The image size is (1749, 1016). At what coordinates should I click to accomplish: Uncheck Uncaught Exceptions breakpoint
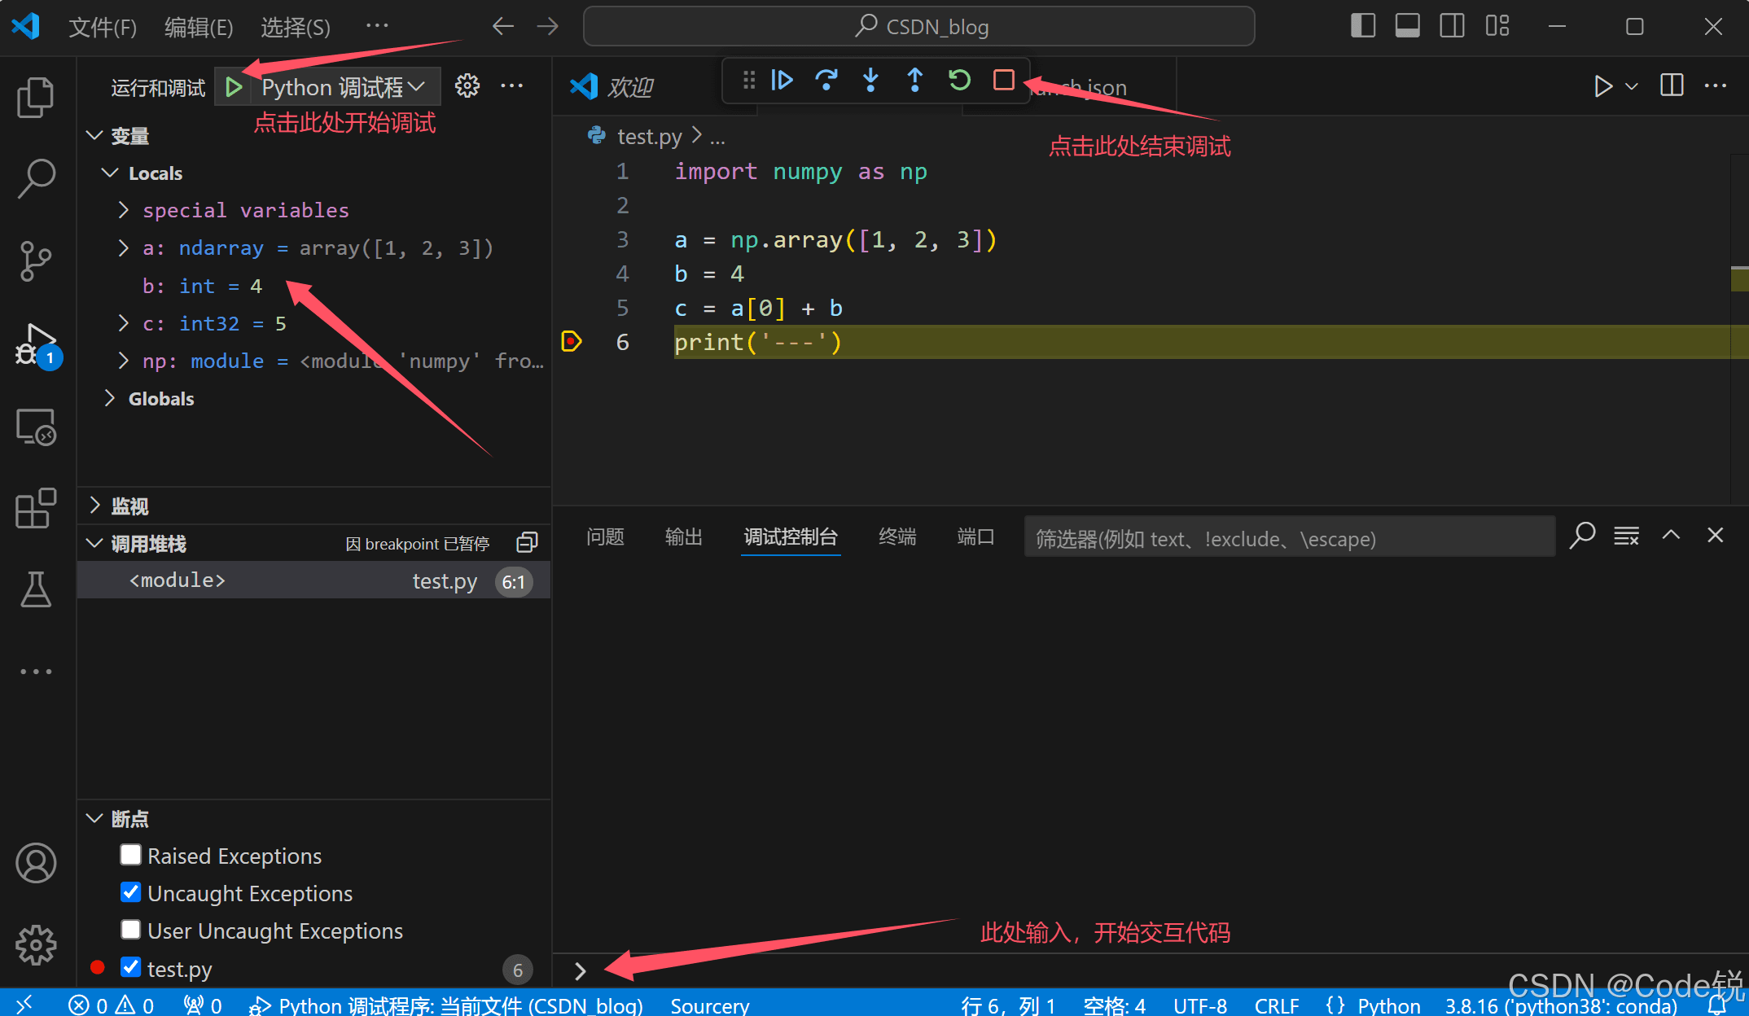130,892
